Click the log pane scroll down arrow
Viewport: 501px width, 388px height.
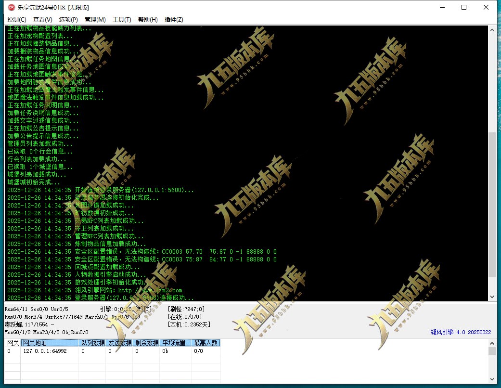click(492, 297)
